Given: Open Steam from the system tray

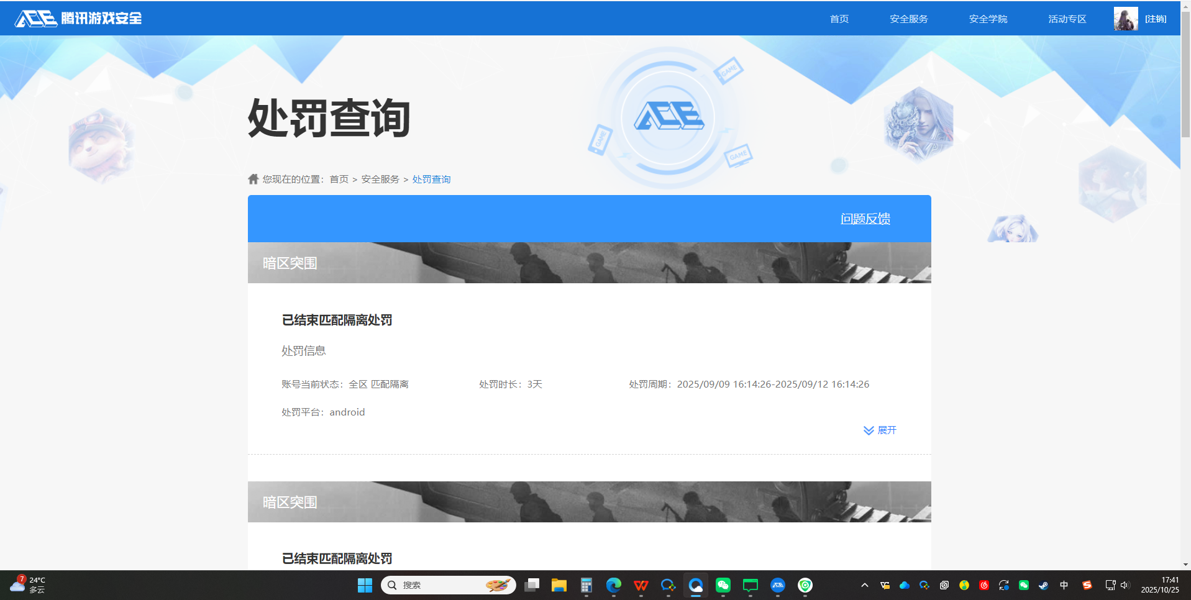Looking at the screenshot, I should coord(1044,584).
